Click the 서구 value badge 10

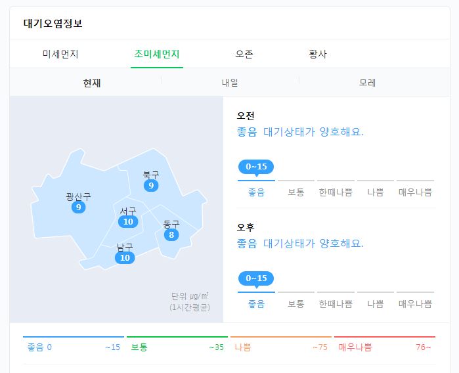[128, 222]
